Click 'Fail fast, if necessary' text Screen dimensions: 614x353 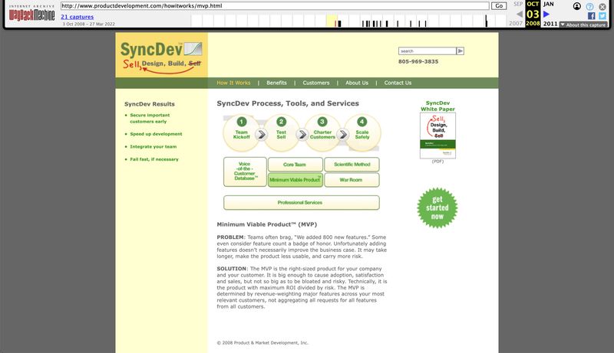154,159
